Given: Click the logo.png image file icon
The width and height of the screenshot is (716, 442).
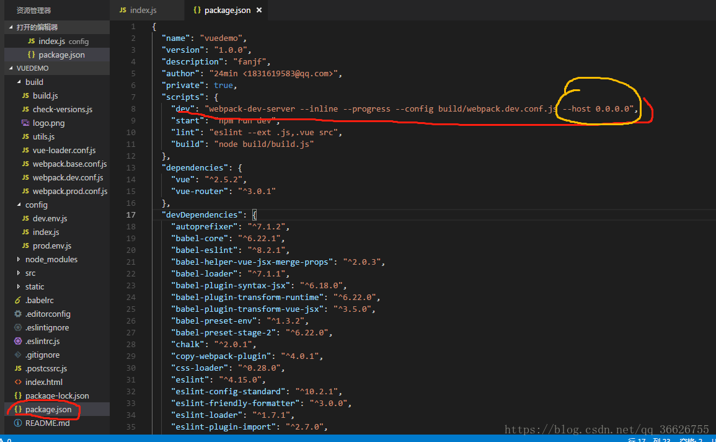Looking at the screenshot, I should [x=25, y=123].
